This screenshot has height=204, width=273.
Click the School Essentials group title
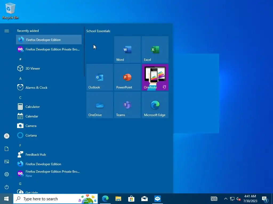(x=98, y=31)
